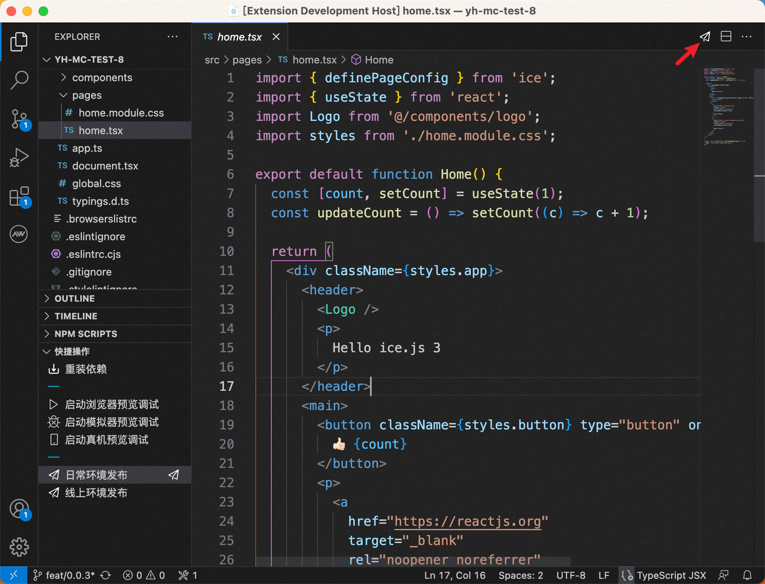Click the paper plane publish icon top right

(705, 37)
